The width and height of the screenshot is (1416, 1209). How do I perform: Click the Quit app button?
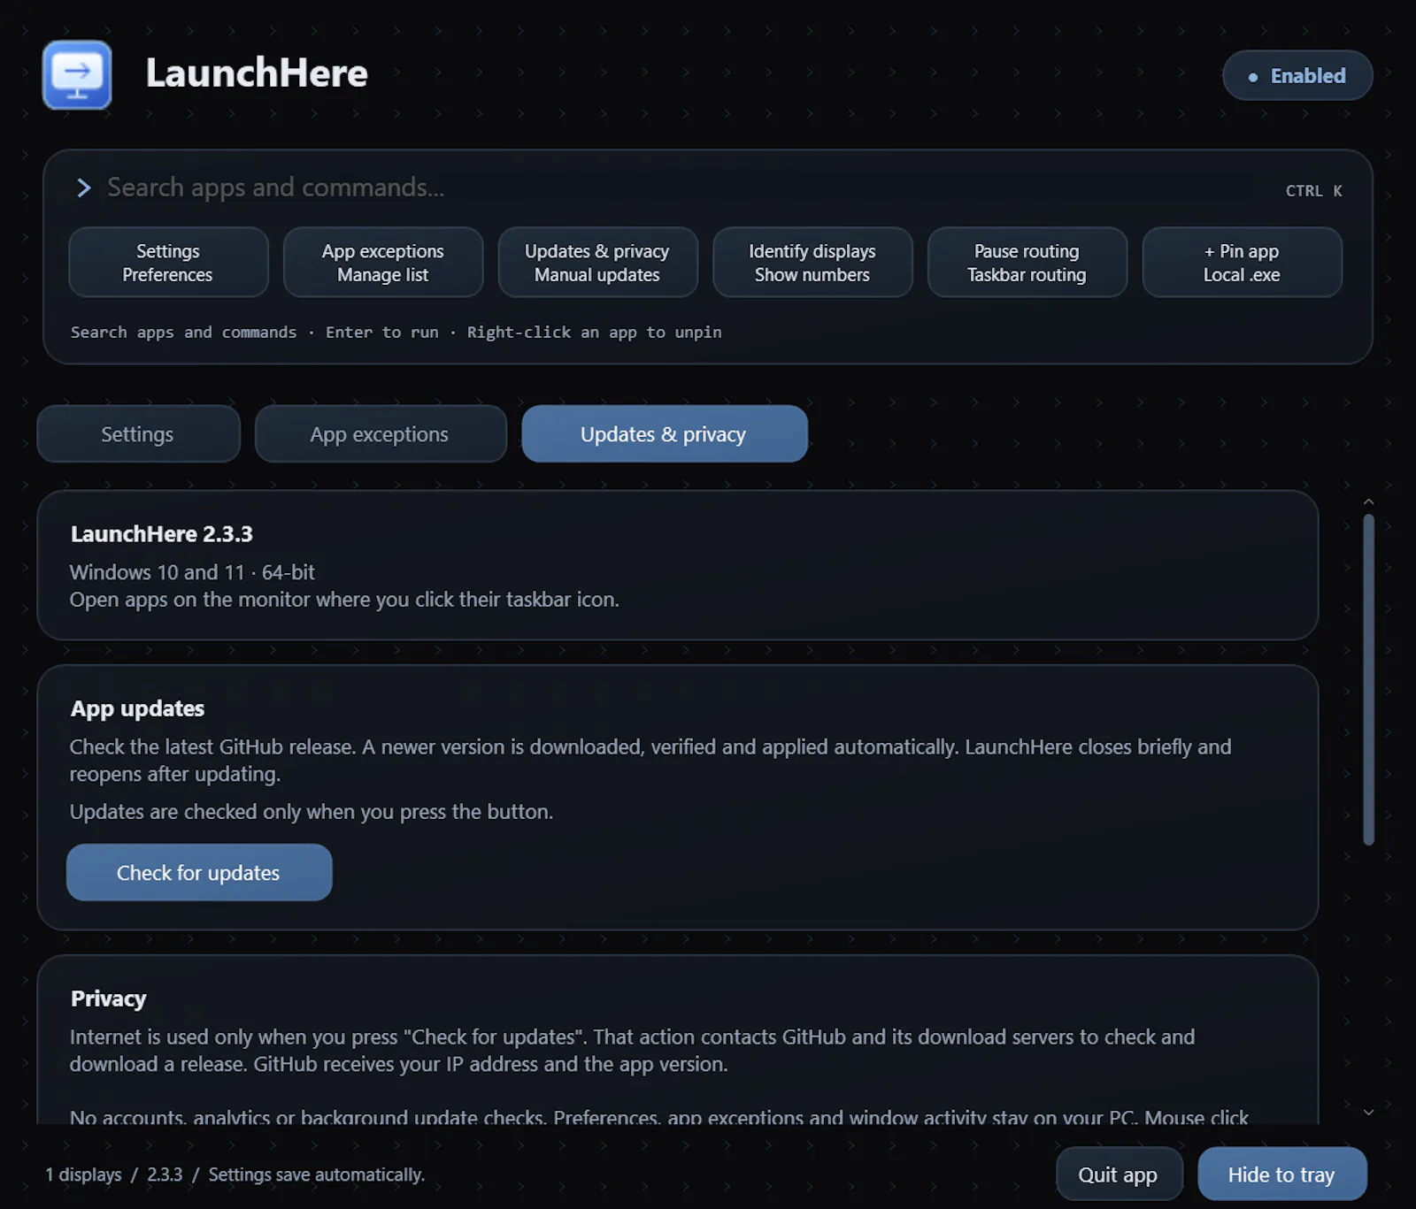(x=1119, y=1175)
